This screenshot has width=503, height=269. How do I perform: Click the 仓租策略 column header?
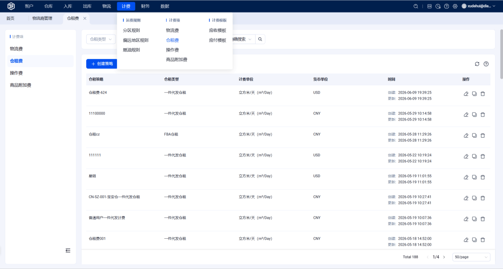tap(96, 79)
